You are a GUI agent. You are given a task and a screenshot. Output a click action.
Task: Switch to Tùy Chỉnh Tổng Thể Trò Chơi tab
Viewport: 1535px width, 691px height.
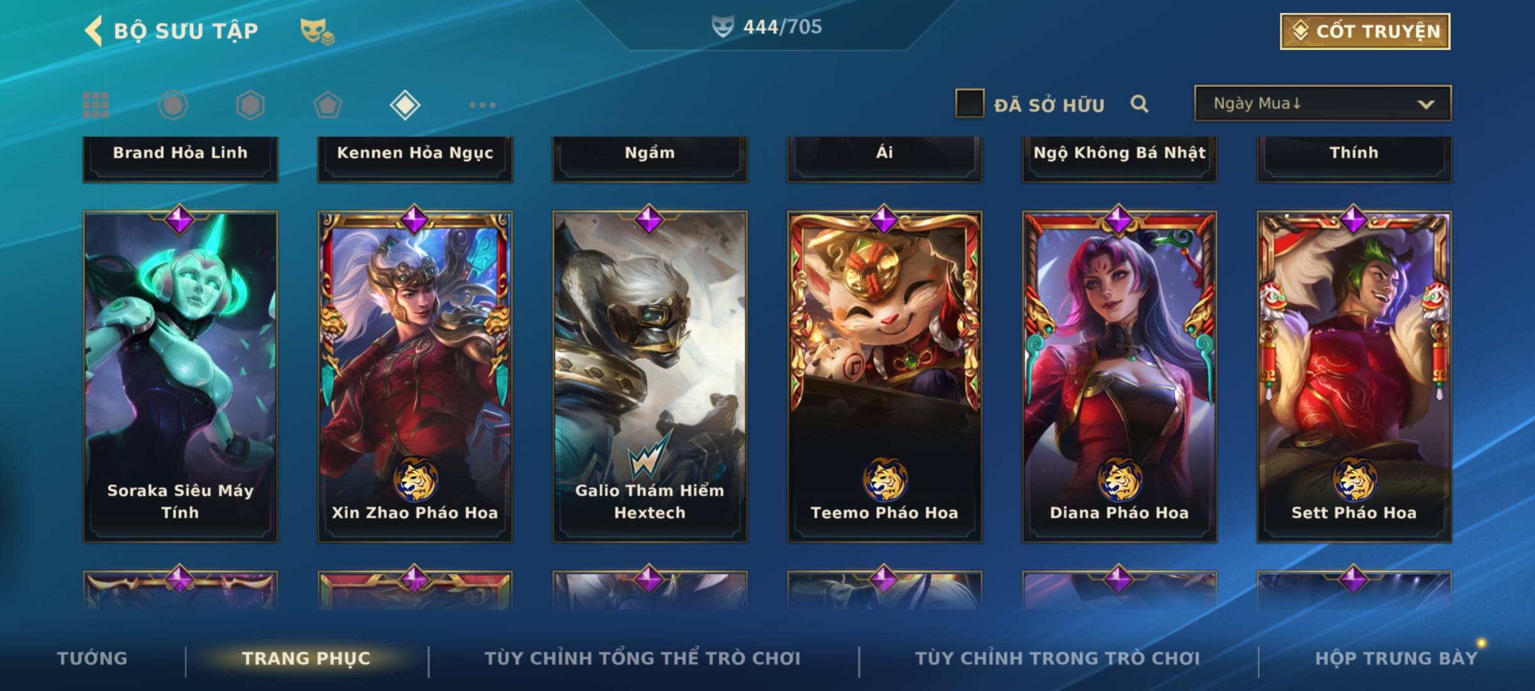pos(643,658)
